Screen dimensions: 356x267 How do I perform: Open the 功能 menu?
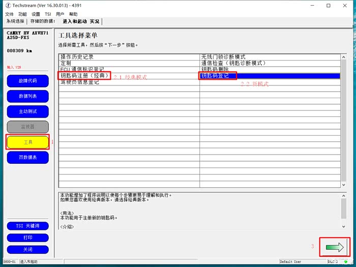(x=22, y=14)
